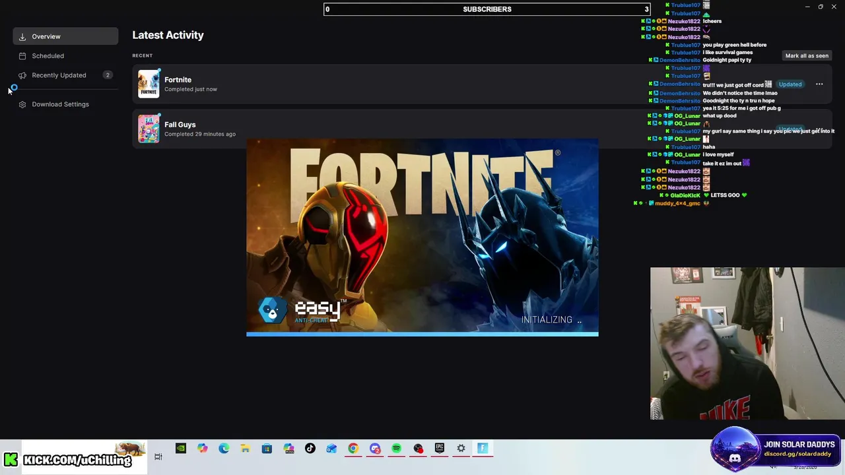Click the Updated tag on the Fortnite row
845x475 pixels.
coord(790,84)
